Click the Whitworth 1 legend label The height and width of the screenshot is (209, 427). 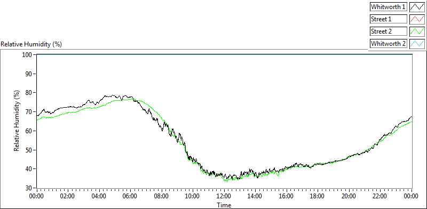point(389,7)
